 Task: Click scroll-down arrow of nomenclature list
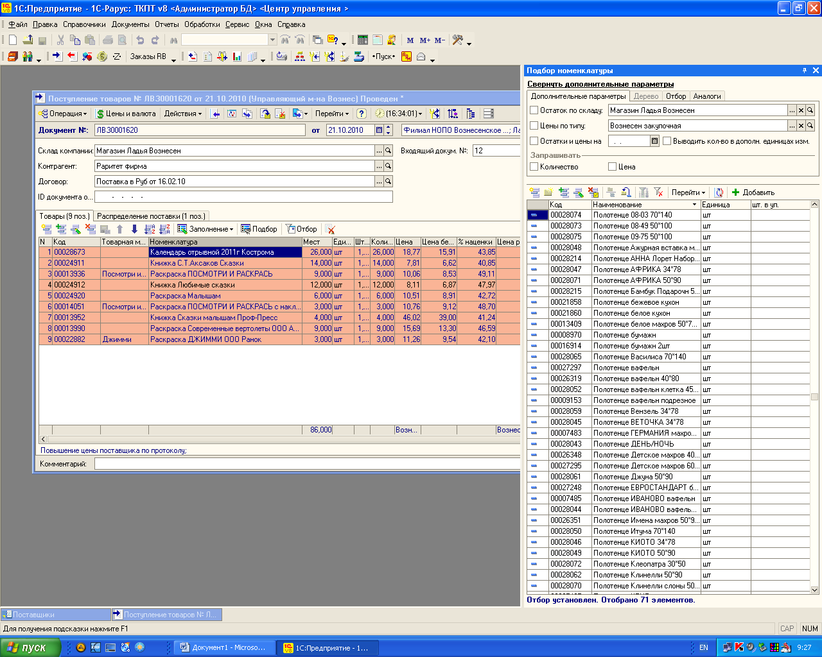tap(815, 590)
